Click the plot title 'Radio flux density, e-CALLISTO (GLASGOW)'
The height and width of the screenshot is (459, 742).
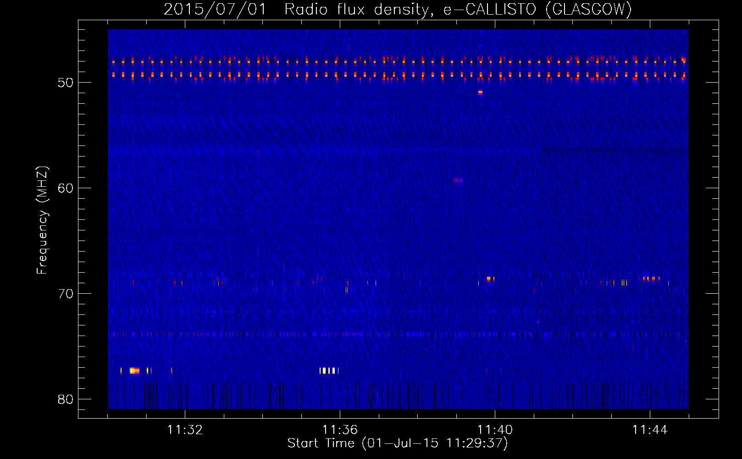(458, 9)
